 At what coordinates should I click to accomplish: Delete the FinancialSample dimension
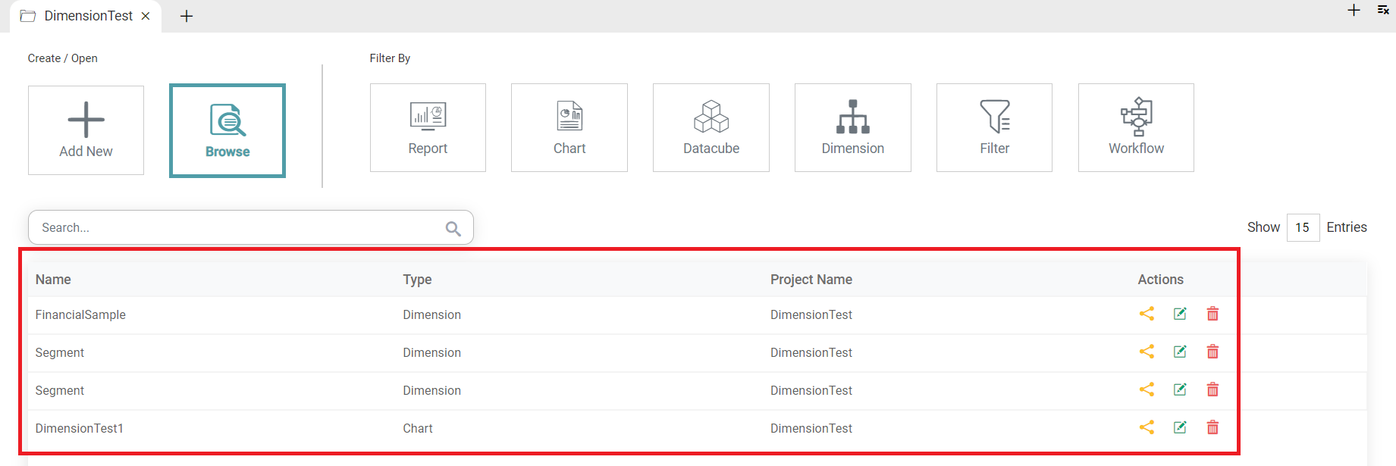point(1212,314)
